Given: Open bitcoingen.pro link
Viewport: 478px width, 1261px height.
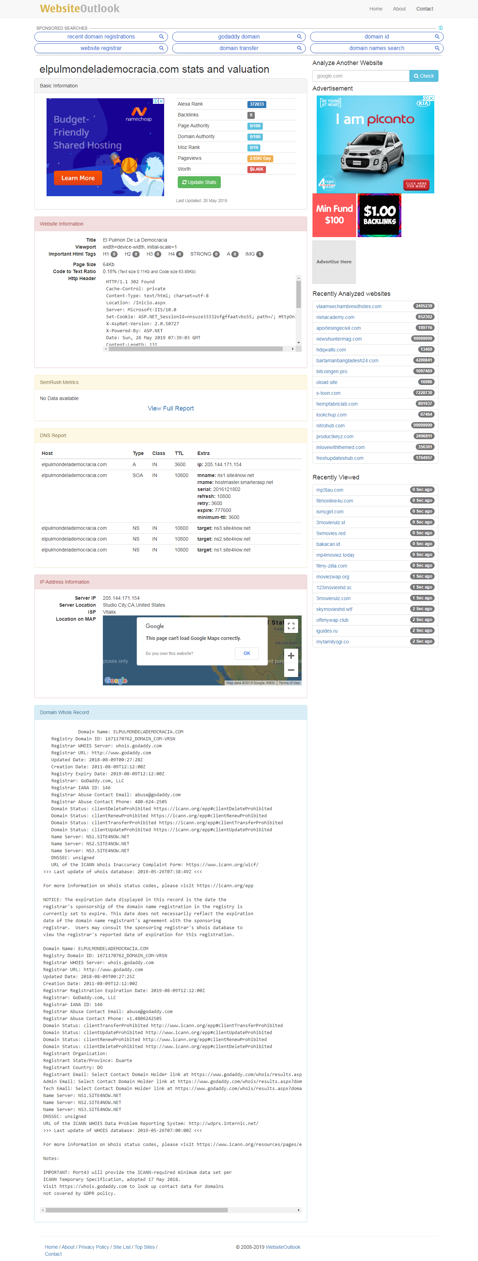Looking at the screenshot, I should coord(332,371).
